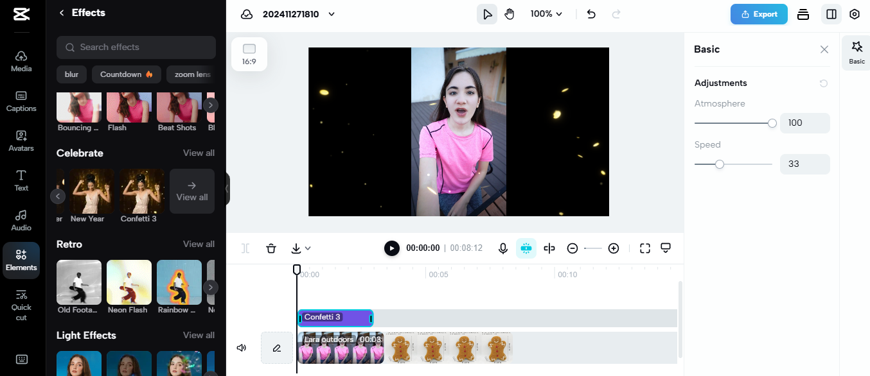Enter fullscreen preview
870x376 pixels.
pos(645,248)
